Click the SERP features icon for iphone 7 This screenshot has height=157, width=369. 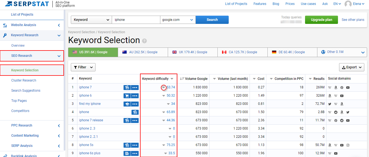[x=127, y=88]
